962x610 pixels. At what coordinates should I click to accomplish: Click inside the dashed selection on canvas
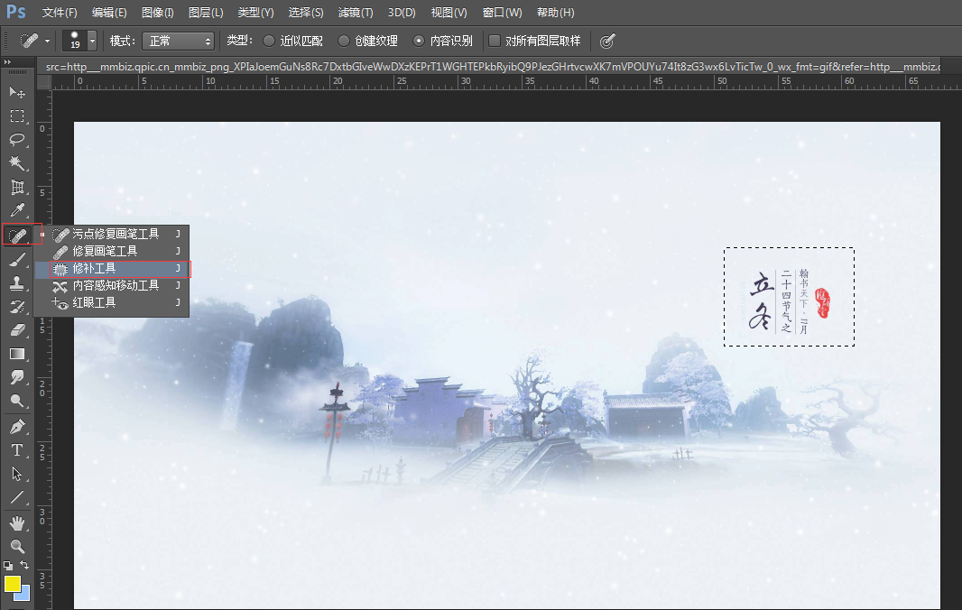pos(789,297)
